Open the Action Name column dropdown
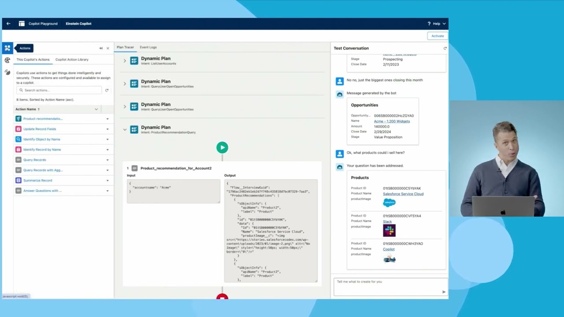The height and width of the screenshot is (317, 564). coord(96,109)
